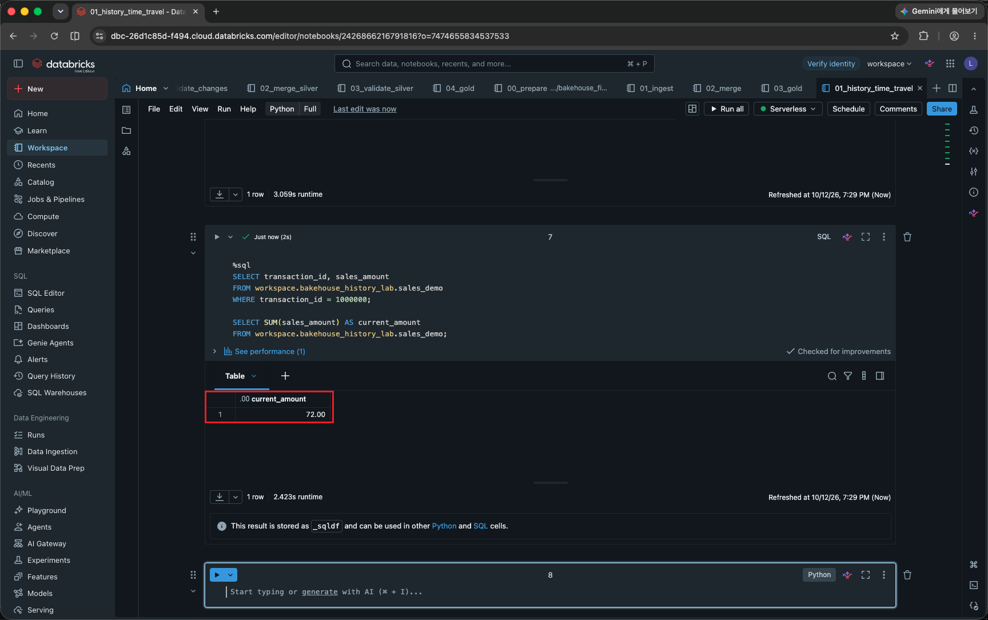Open the workspace folder browser icon
Screen dimensions: 988x620
tap(126, 130)
